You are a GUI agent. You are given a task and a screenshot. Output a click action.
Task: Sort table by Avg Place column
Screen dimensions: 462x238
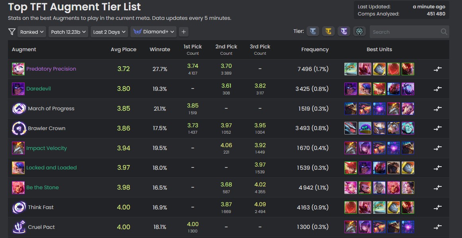click(123, 50)
